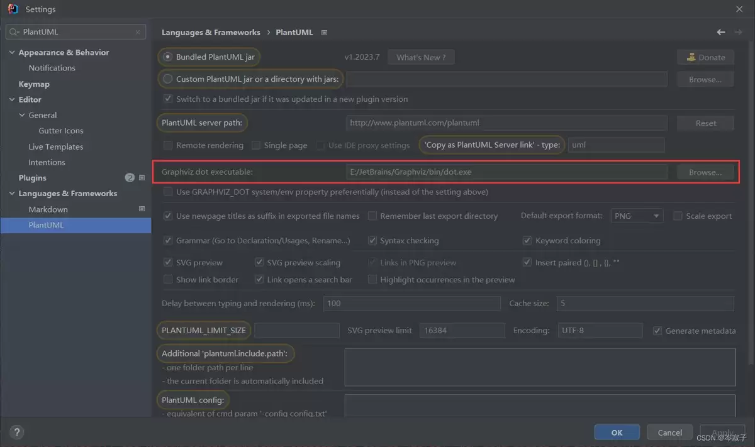
Task: Open Live Templates settings
Action: click(55, 146)
